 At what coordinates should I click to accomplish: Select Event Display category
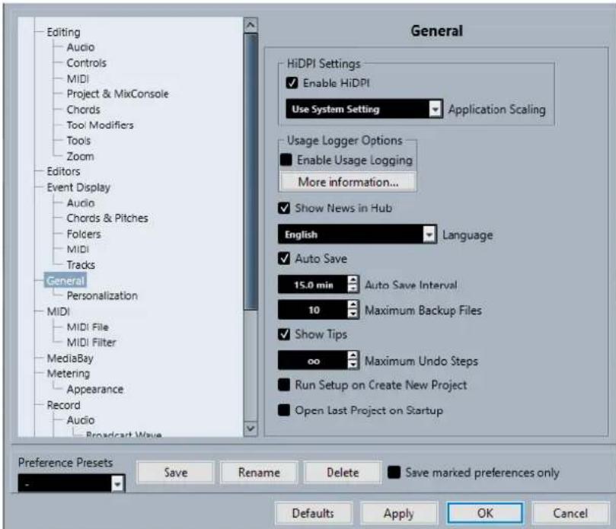tap(78, 187)
